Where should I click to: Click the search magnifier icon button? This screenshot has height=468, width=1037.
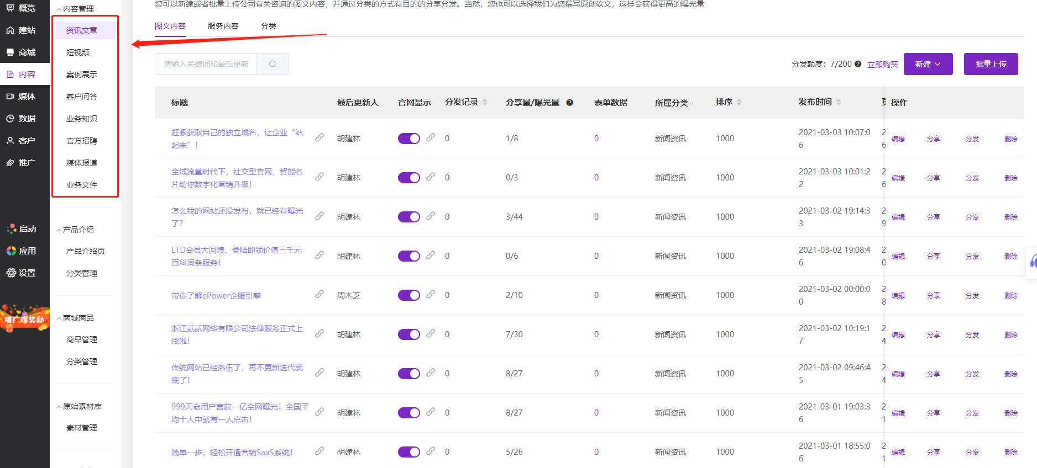[x=273, y=64]
